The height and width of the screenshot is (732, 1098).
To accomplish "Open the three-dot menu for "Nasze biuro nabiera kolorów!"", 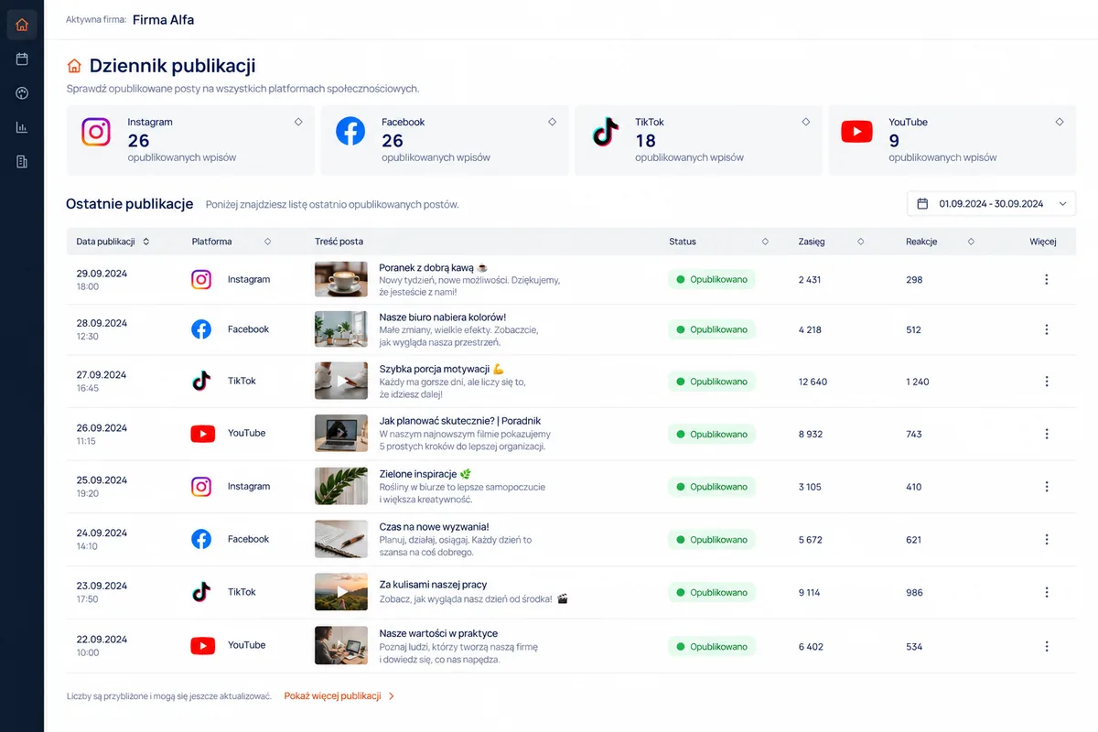I will pyautogui.click(x=1047, y=329).
